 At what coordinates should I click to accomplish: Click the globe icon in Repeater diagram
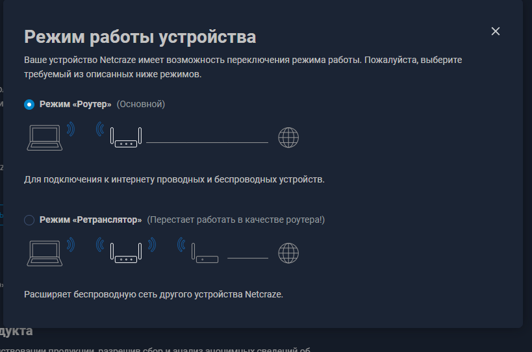point(288,253)
